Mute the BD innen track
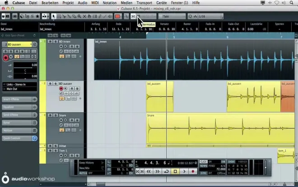298x187 pixels. [x=50, y=41]
